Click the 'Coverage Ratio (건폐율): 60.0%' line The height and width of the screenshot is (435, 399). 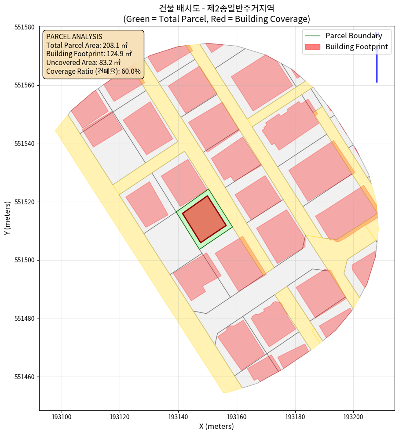pyautogui.click(x=93, y=71)
